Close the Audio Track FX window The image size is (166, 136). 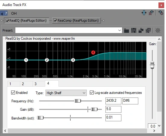pyautogui.click(x=161, y=5)
